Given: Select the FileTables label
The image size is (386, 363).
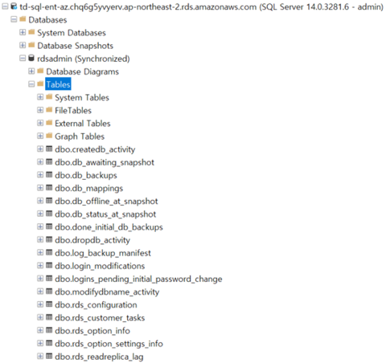Looking at the screenshot, I should [73, 110].
